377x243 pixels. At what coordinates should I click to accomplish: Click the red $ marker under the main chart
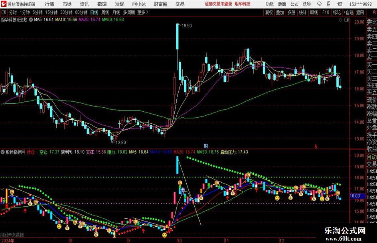316,146
